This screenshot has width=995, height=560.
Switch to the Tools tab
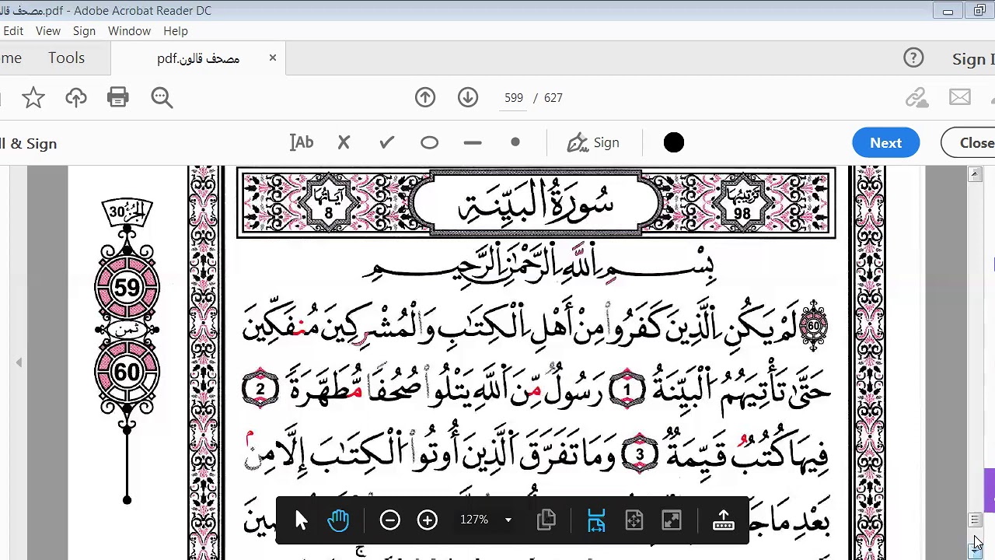66,58
